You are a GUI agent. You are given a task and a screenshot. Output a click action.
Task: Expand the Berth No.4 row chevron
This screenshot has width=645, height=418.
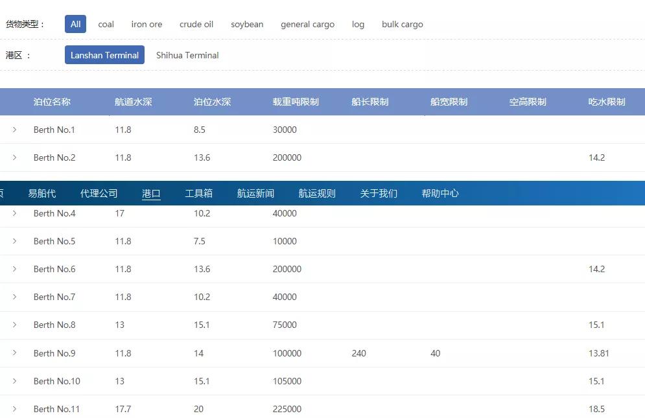pyautogui.click(x=14, y=213)
